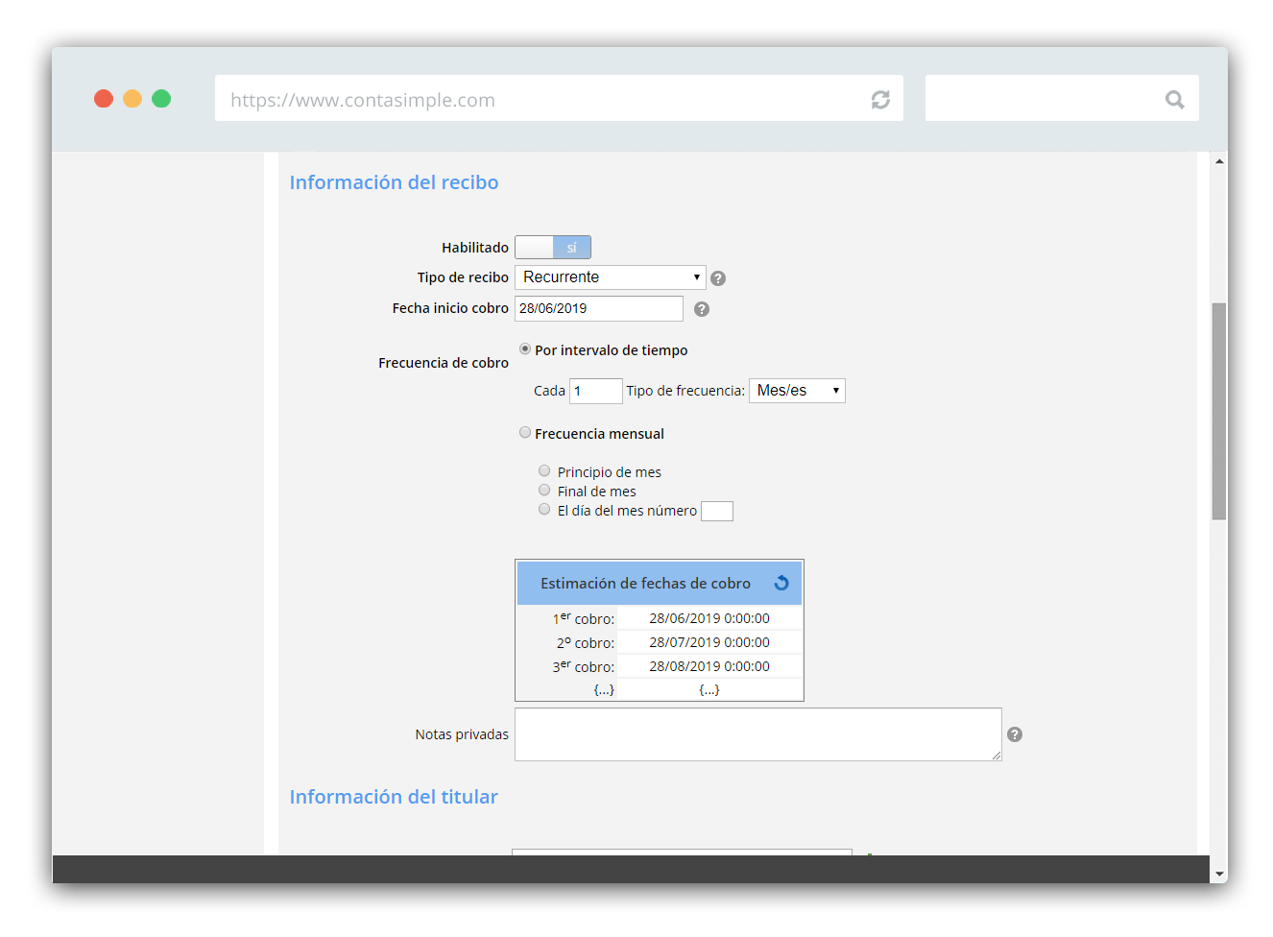Screen dimensions: 1273x937
Task: Click the Fecha inicio cobro date field
Action: tap(598, 308)
